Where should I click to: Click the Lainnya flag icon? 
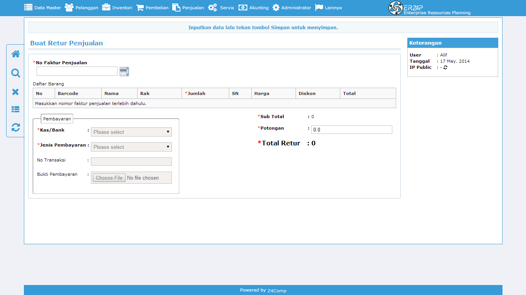coord(319,7)
